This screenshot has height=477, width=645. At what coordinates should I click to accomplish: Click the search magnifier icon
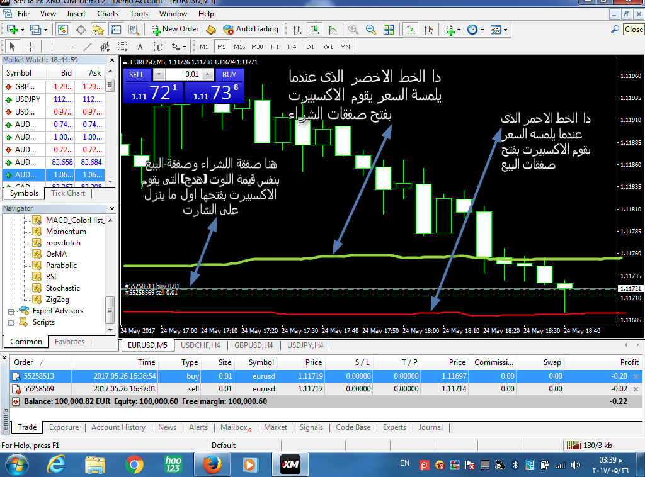615,30
